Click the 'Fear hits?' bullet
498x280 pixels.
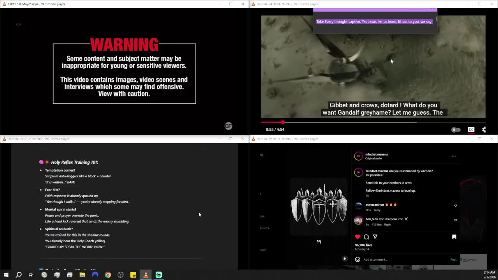(x=53, y=190)
